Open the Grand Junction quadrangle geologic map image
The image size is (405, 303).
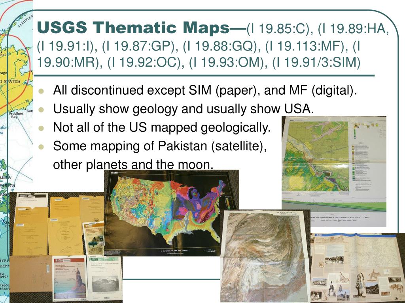pos(334,171)
